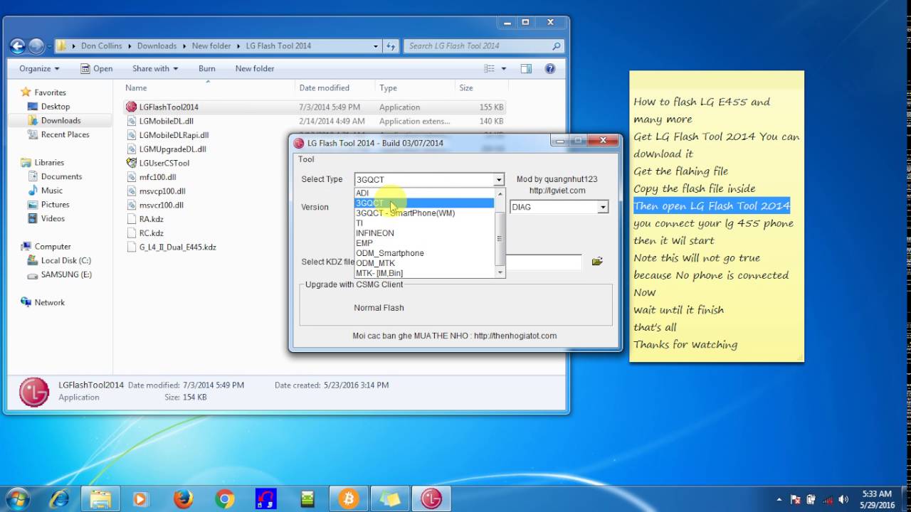Choose 3GQCT - SmartPhone(WM) from list
This screenshot has width=911, height=512.
(424, 213)
